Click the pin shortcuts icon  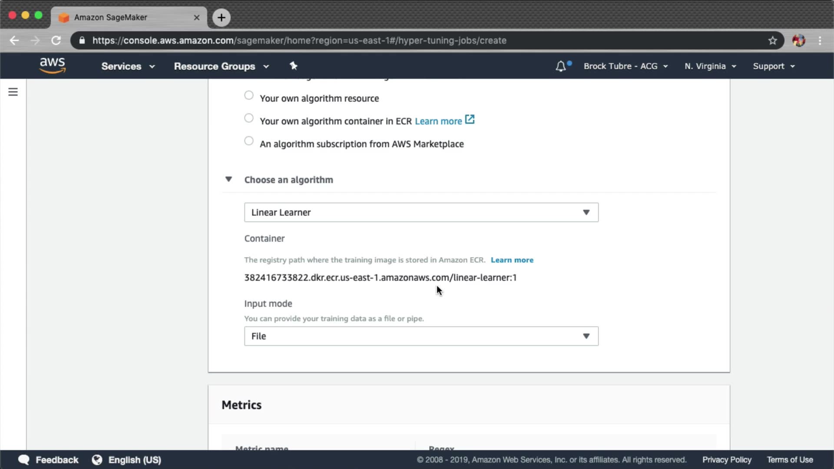pyautogui.click(x=294, y=66)
